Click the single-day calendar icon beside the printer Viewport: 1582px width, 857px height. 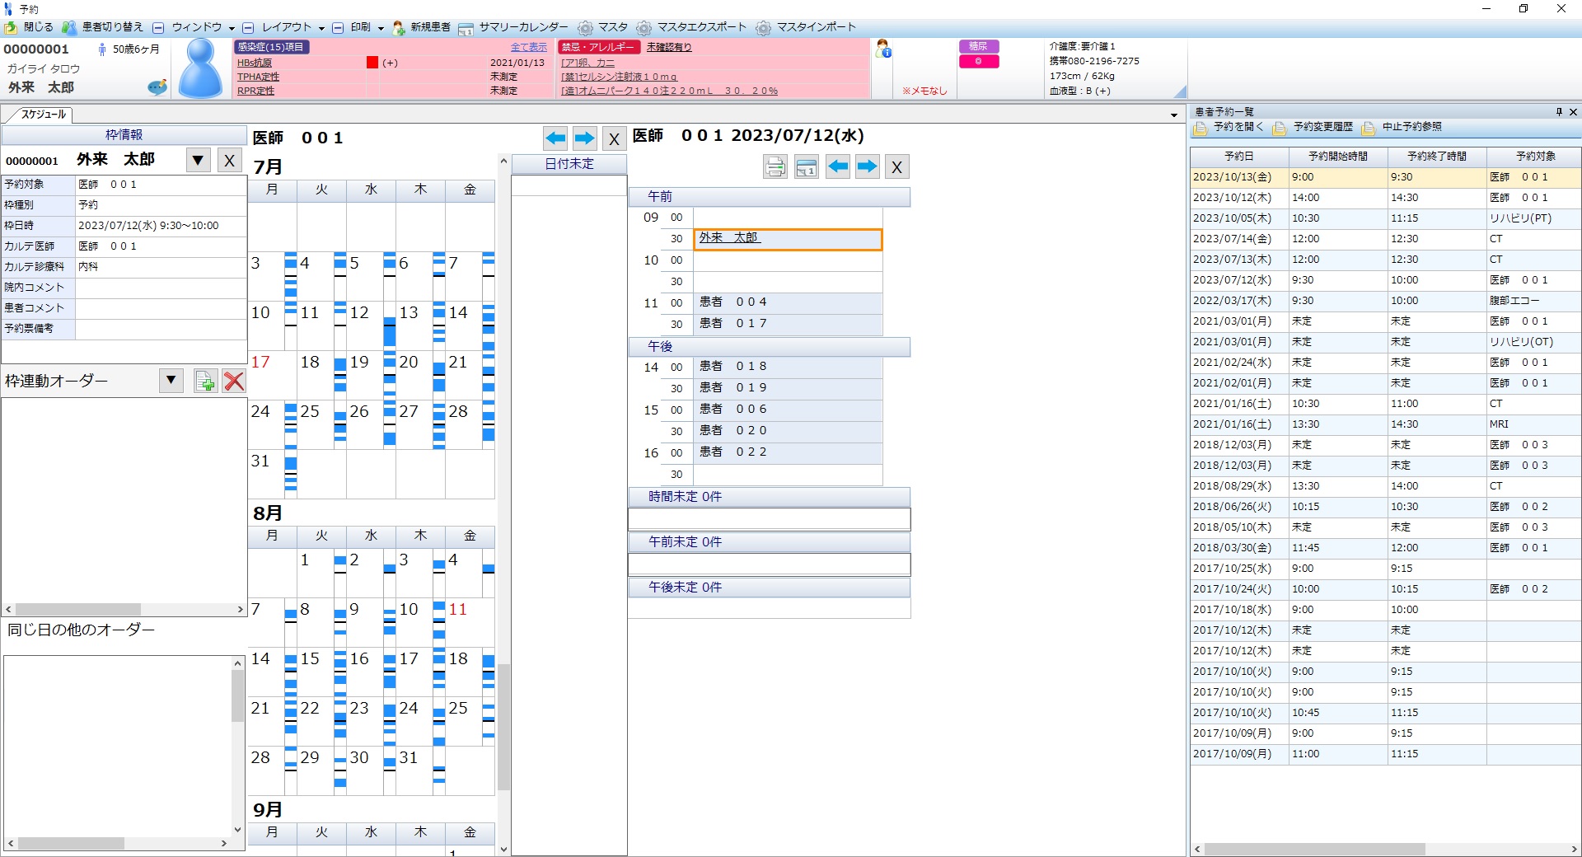click(x=806, y=167)
